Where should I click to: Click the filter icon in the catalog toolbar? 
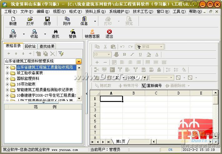[x=61, y=54]
